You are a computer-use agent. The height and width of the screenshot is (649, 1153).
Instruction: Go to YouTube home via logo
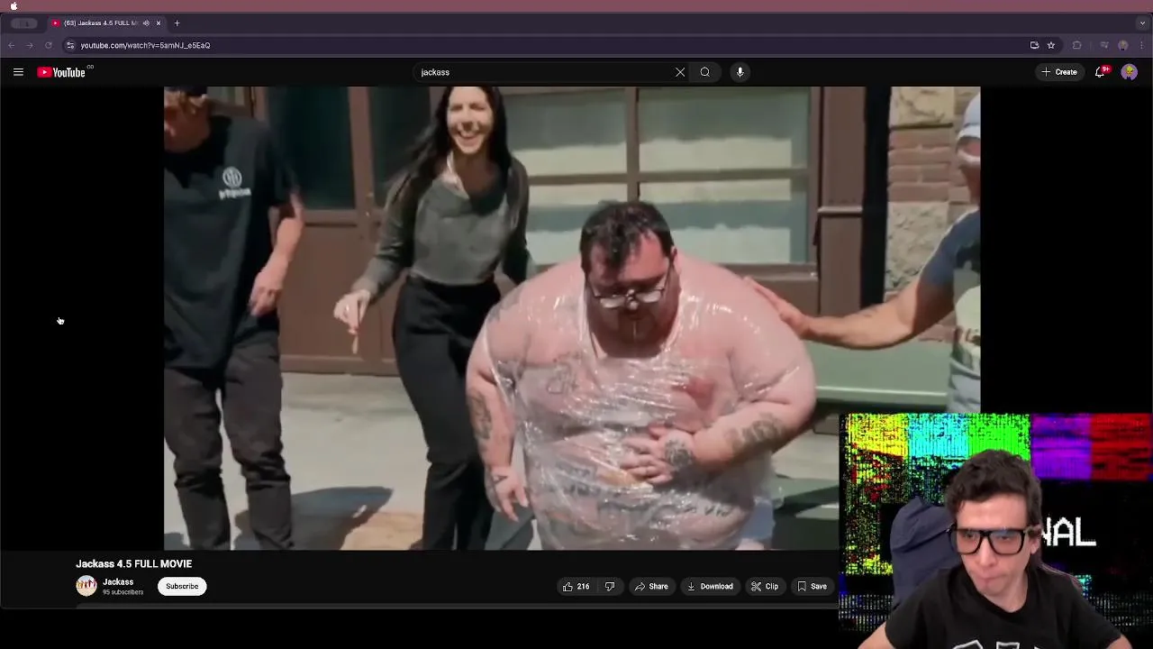(61, 72)
